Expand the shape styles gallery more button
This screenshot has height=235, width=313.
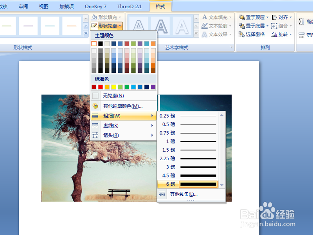coord(86,34)
